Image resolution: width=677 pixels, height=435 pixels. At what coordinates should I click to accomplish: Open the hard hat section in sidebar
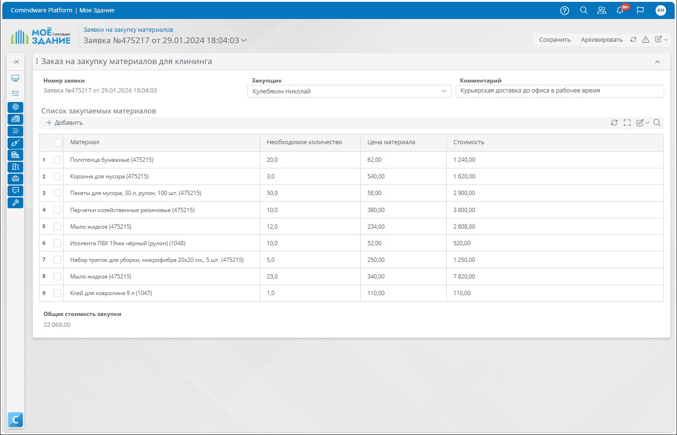pyautogui.click(x=15, y=178)
